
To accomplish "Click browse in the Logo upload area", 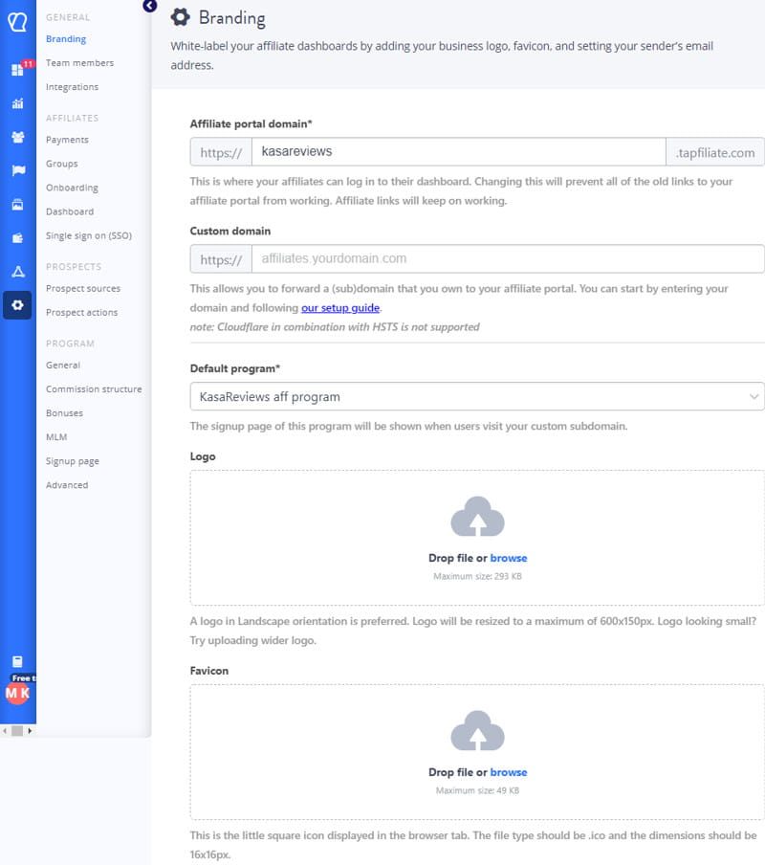I will coord(508,558).
